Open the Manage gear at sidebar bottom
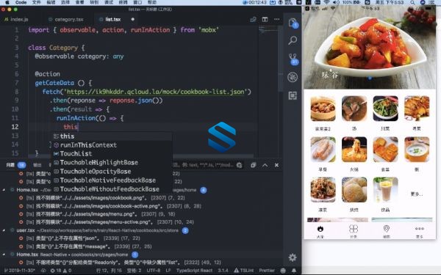The width and height of the screenshot is (441, 275). [x=293, y=257]
